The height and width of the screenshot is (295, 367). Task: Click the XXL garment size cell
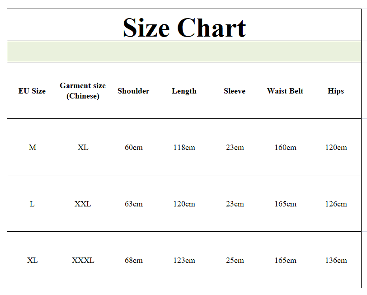pyautogui.click(x=83, y=204)
